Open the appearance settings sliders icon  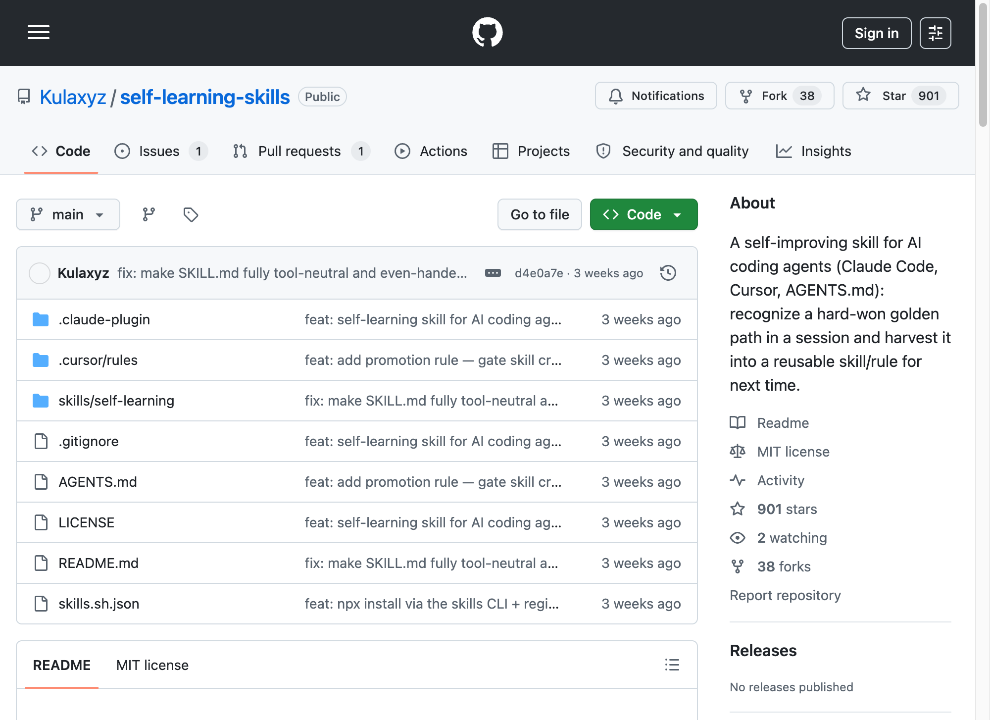point(935,33)
